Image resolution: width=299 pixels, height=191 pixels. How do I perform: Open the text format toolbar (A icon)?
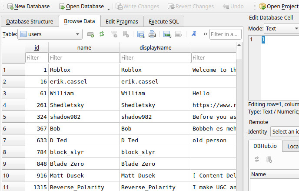pos(194,34)
